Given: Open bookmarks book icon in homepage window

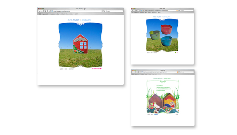Looking at the screenshot, I should (40, 14).
